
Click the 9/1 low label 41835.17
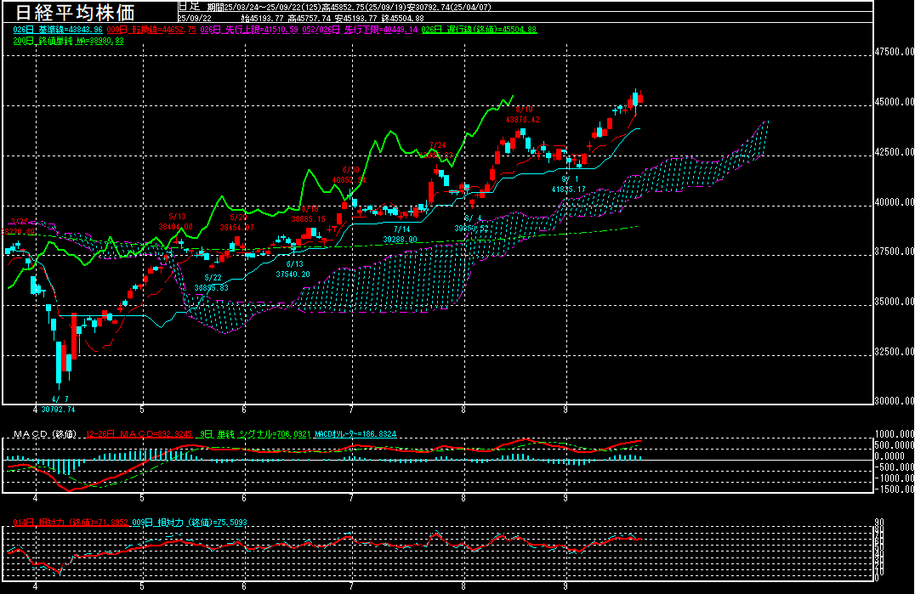pos(569,189)
